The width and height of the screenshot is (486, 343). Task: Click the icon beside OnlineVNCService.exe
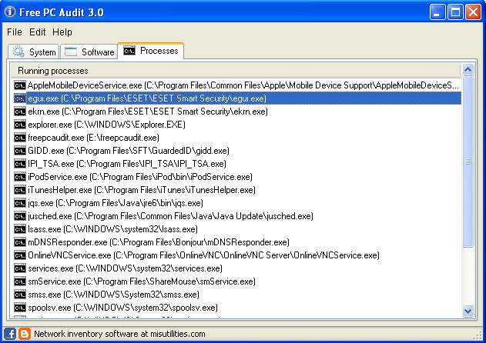pyautogui.click(x=20, y=255)
